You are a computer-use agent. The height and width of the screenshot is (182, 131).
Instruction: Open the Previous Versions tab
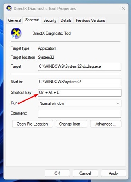[90, 20]
